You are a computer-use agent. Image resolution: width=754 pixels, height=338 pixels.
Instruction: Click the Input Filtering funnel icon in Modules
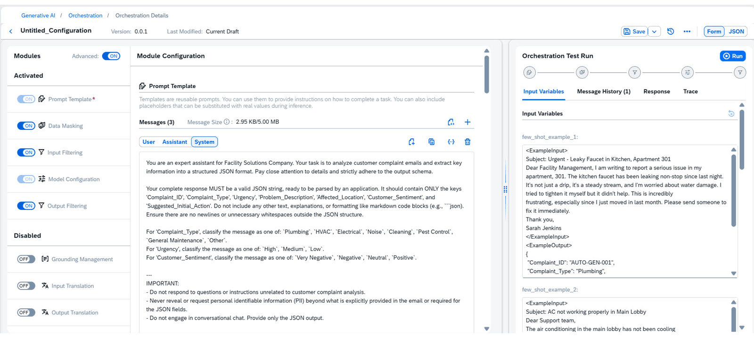tap(41, 152)
